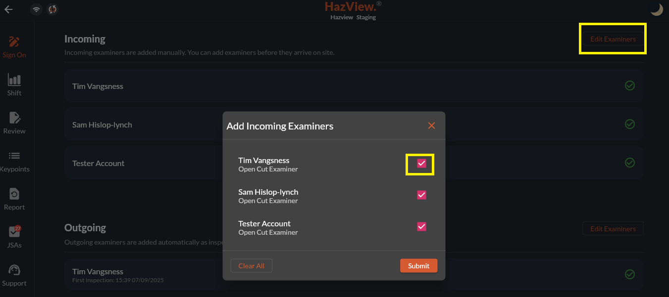Submit the selected incoming examiners
Screen dimensions: 669x297
(x=418, y=266)
